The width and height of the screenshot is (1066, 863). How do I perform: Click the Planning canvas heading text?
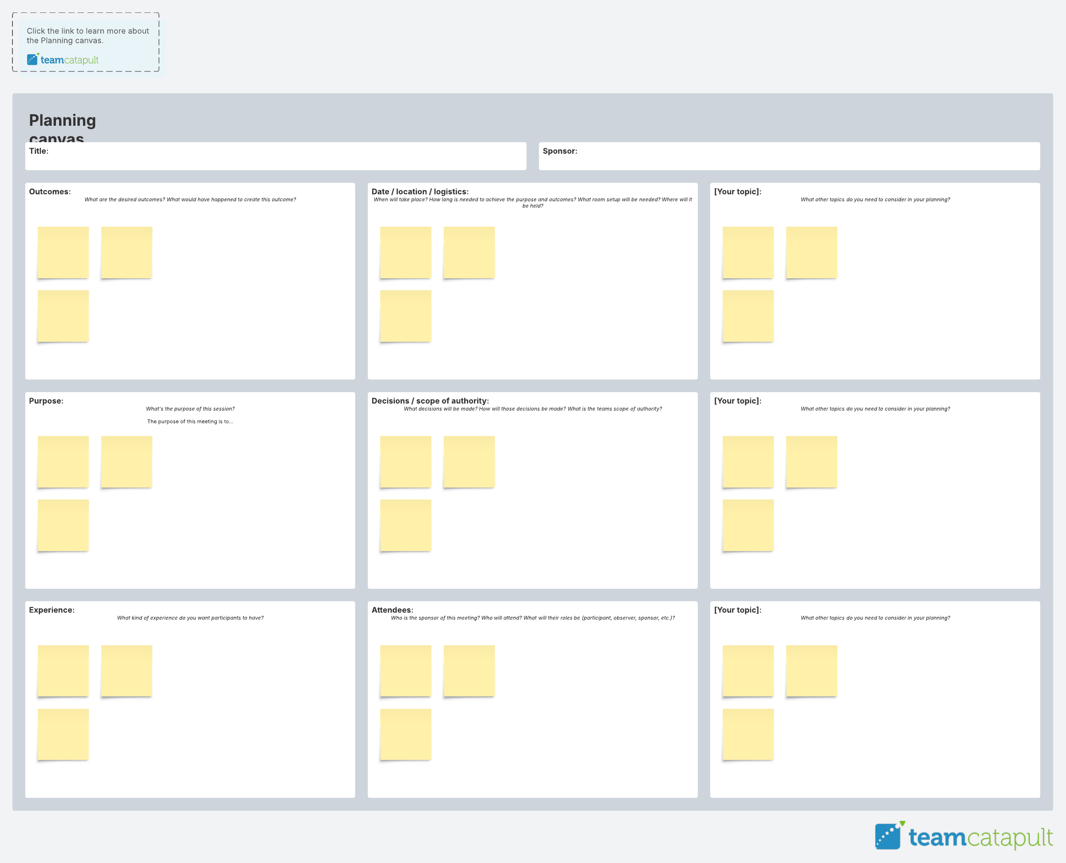point(62,121)
